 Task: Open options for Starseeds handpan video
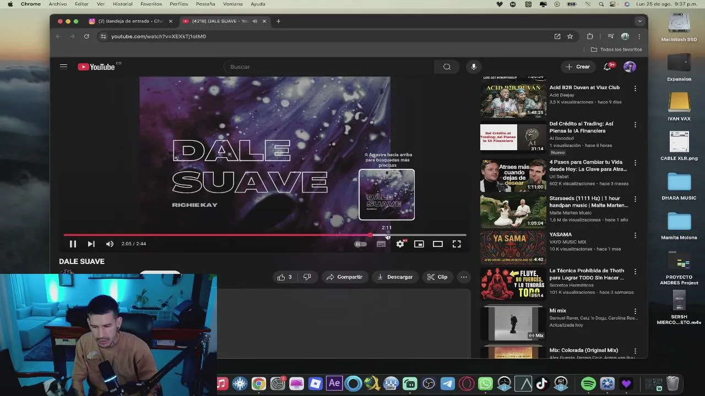635,199
